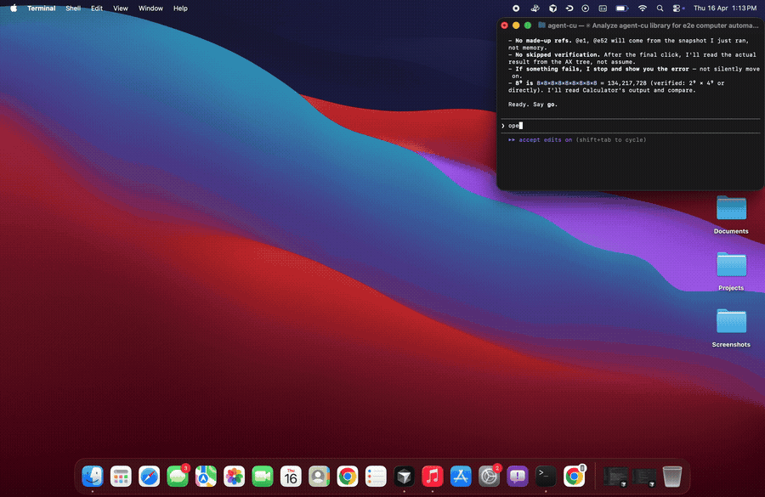Click the date and time clock
Viewport: 765px width, 497px height.
(x=725, y=8)
